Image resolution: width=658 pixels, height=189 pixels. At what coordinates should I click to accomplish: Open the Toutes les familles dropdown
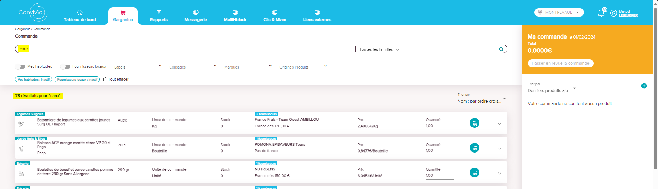[x=379, y=49]
